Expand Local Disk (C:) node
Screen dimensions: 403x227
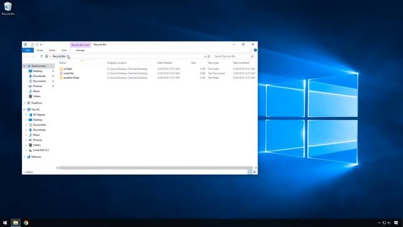click(26, 150)
